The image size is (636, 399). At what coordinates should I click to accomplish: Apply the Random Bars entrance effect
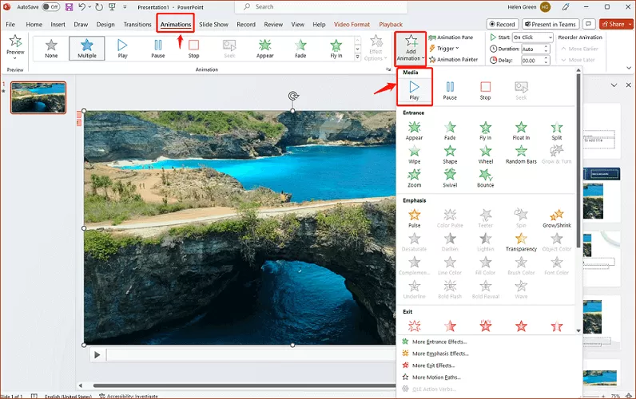[x=521, y=155]
